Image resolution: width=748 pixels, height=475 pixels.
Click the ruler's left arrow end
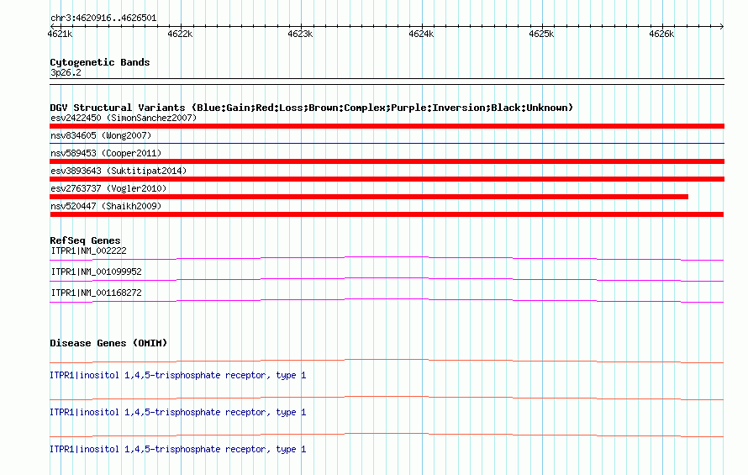click(x=51, y=26)
